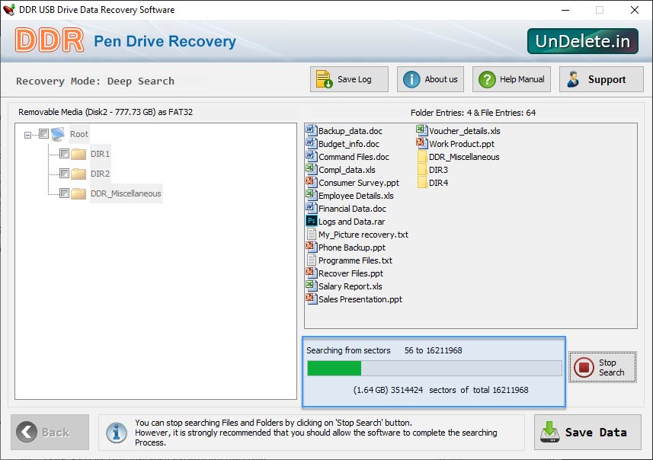The image size is (653, 460).
Task: Click the Stop Search button
Action: tap(602, 367)
